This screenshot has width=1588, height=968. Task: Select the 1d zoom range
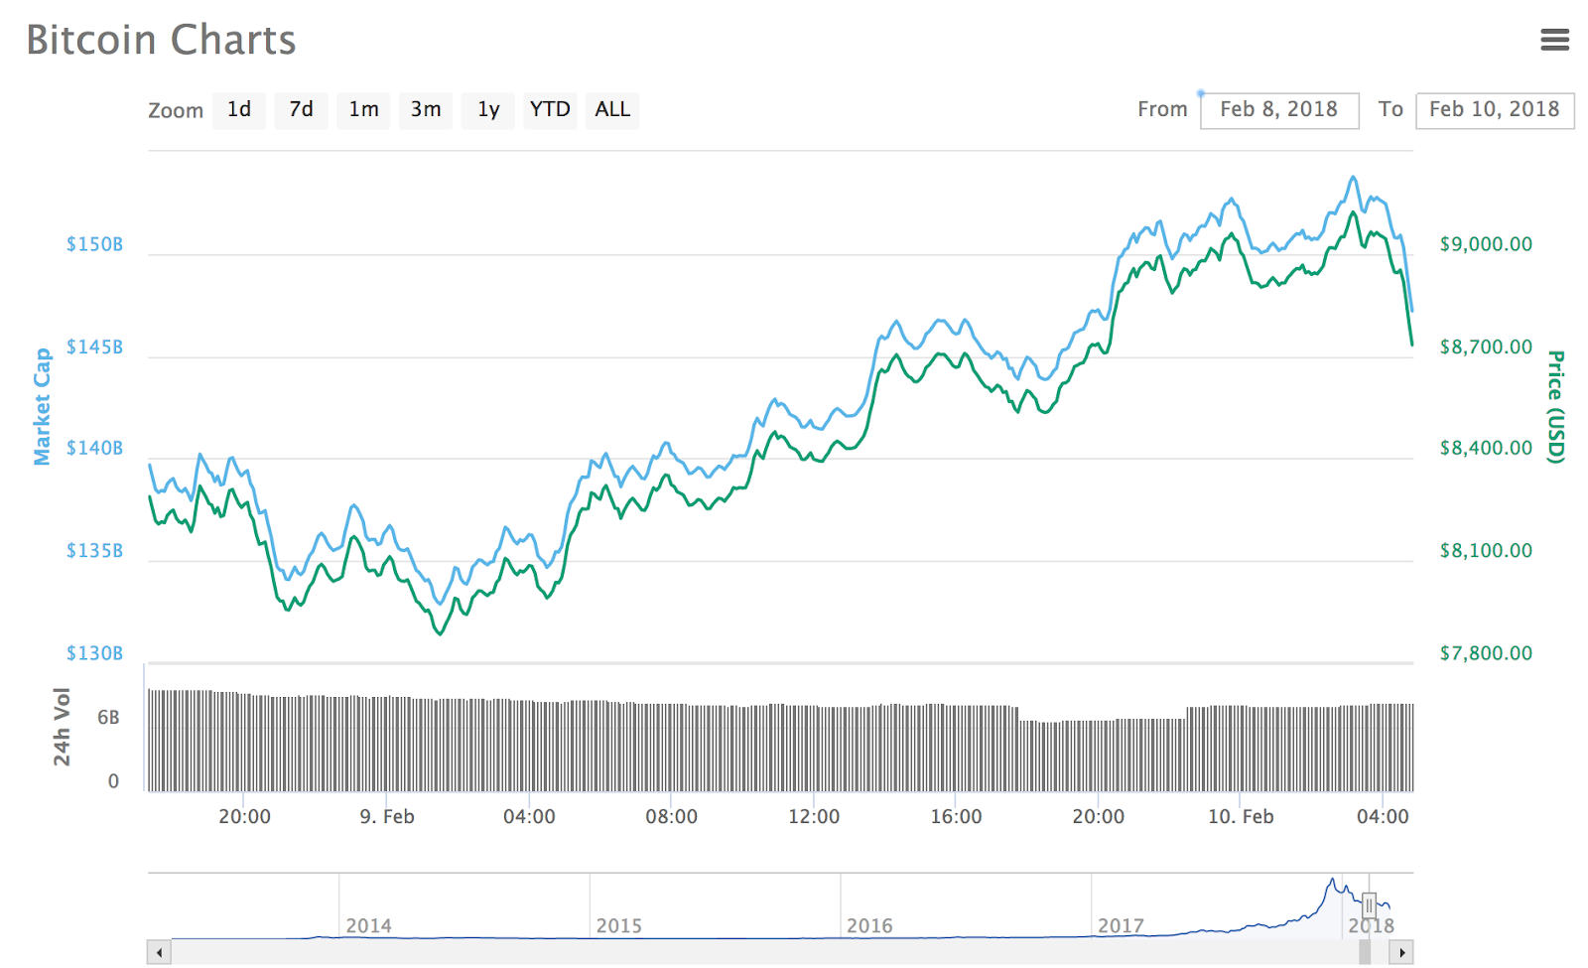pyautogui.click(x=239, y=110)
